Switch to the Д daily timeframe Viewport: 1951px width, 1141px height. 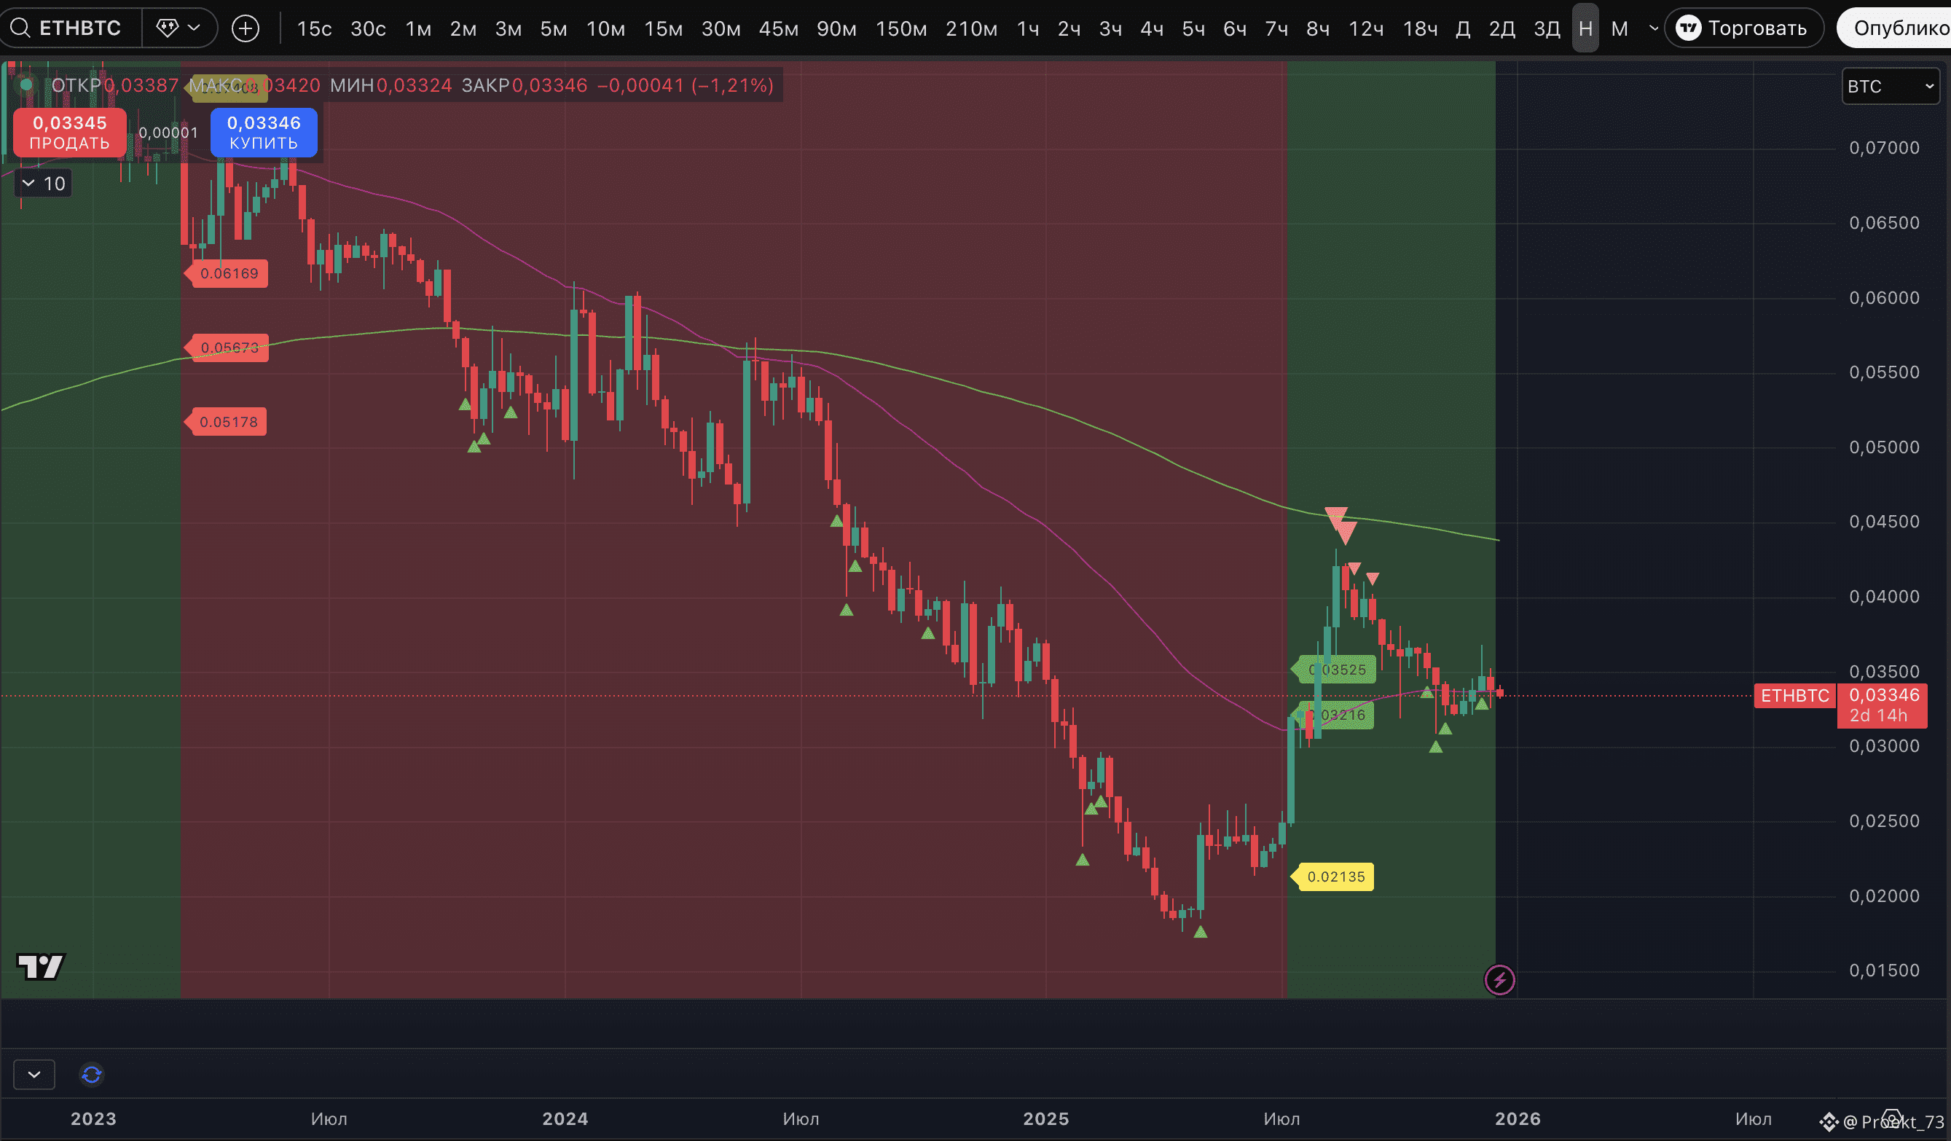[1462, 28]
